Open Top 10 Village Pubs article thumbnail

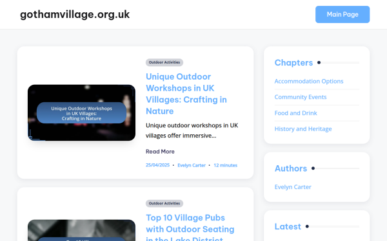pyautogui.click(x=81, y=231)
